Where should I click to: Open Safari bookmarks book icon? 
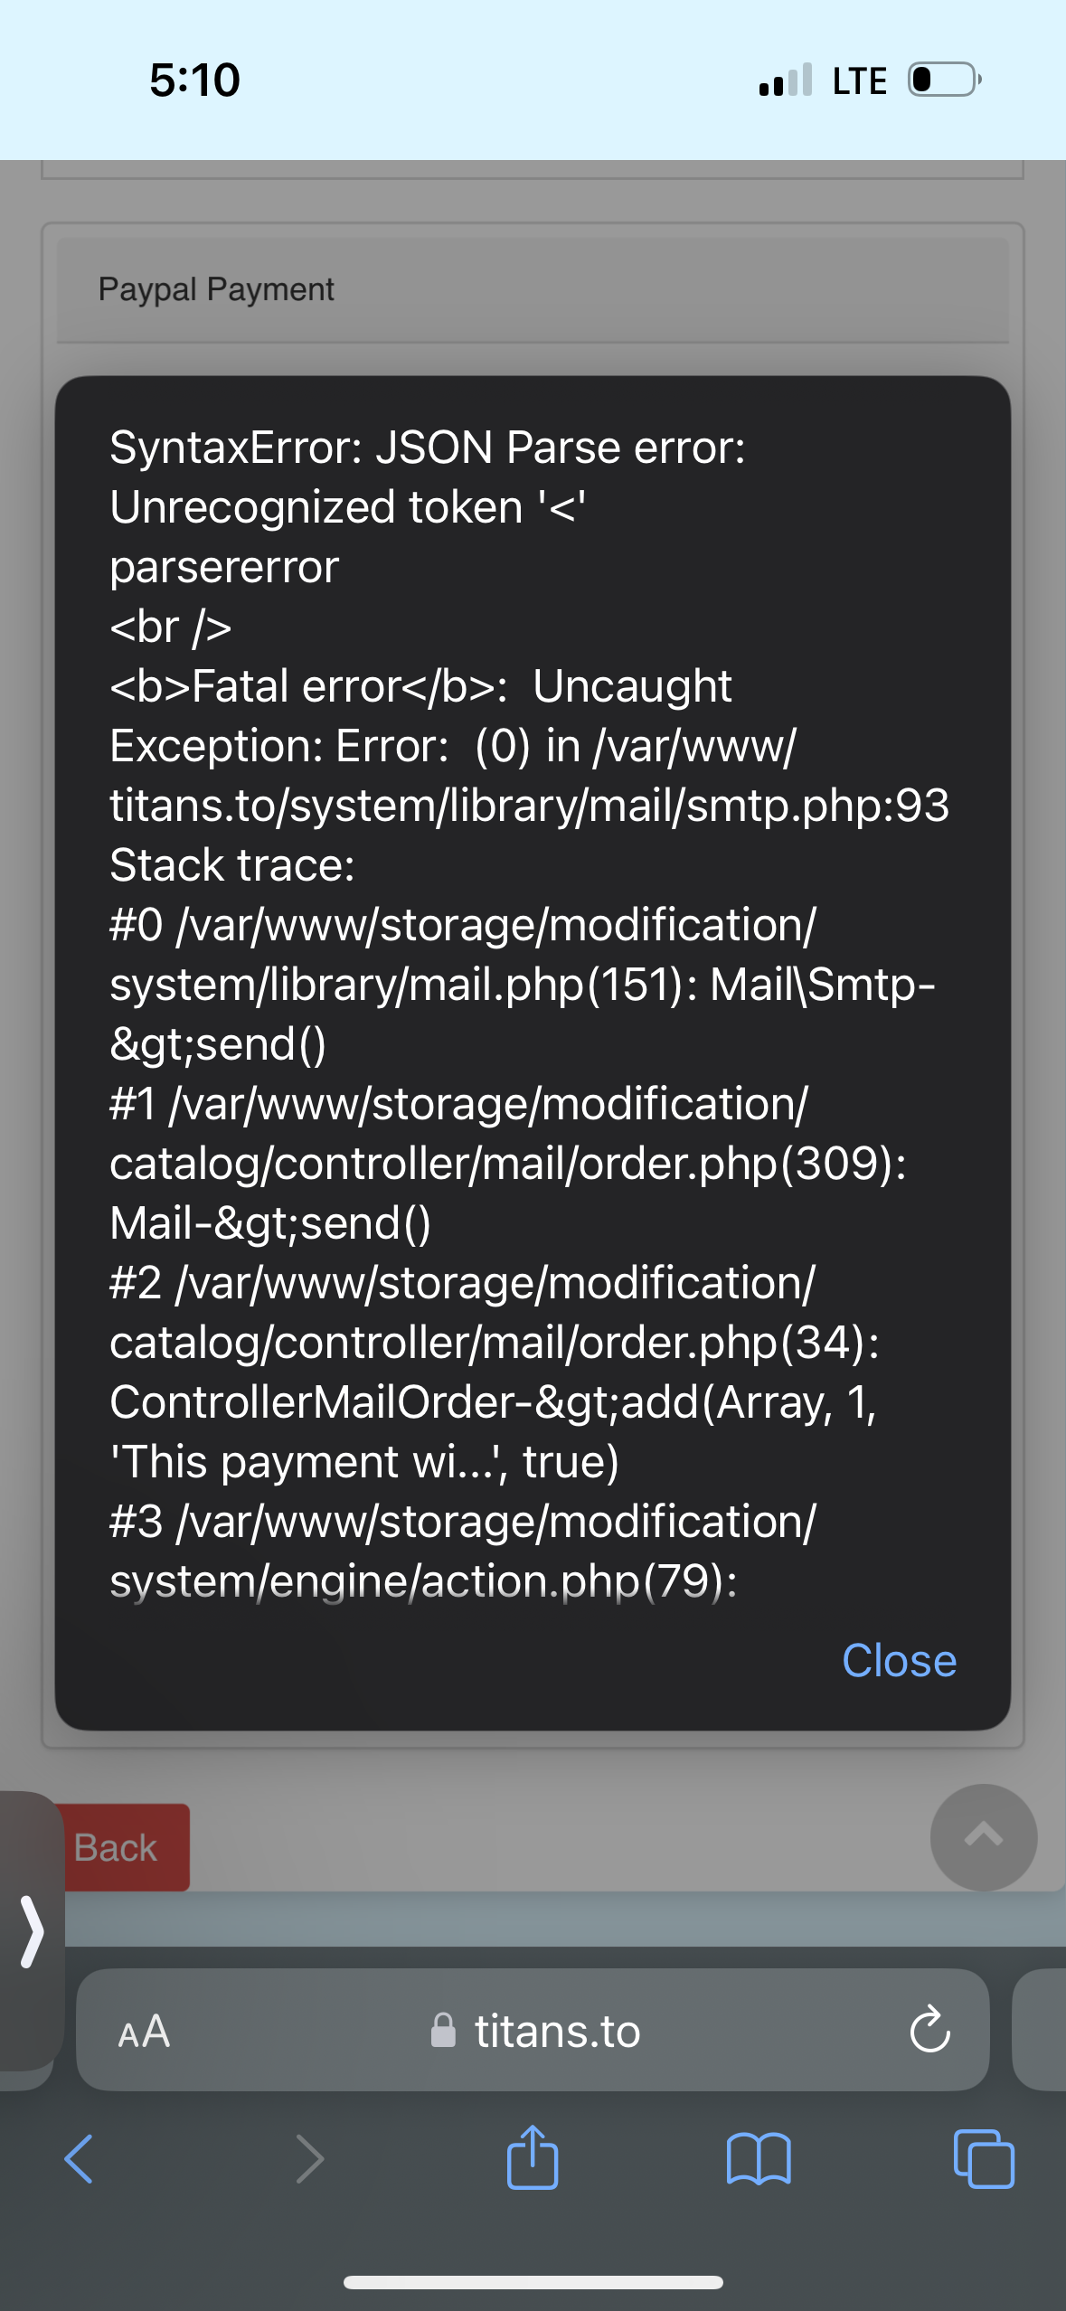(x=759, y=2158)
